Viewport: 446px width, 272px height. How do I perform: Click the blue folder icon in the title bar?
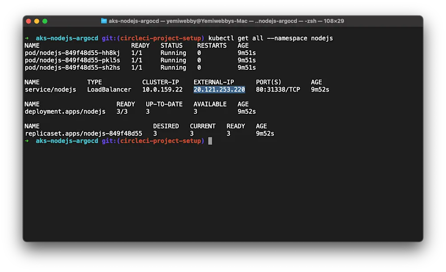(104, 20)
